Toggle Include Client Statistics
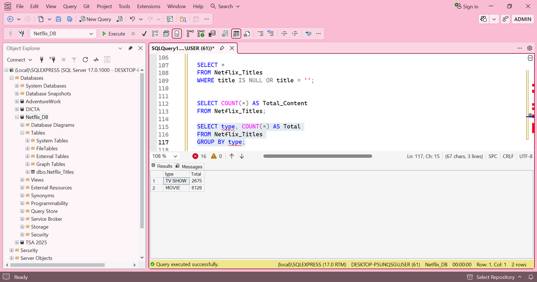 tap(212, 34)
